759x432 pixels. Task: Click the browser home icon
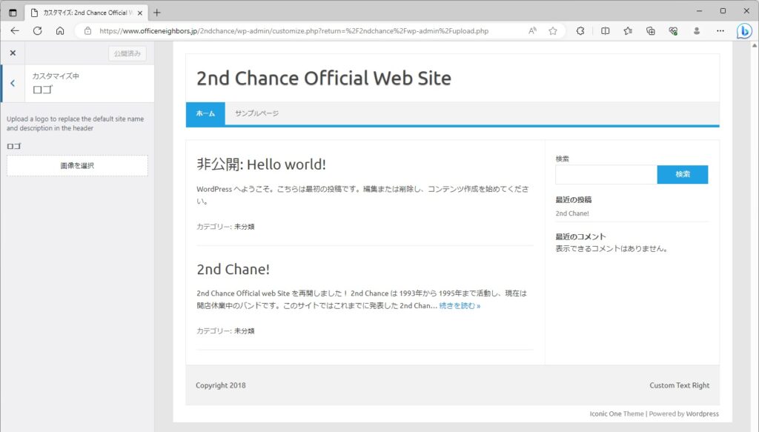tap(60, 31)
